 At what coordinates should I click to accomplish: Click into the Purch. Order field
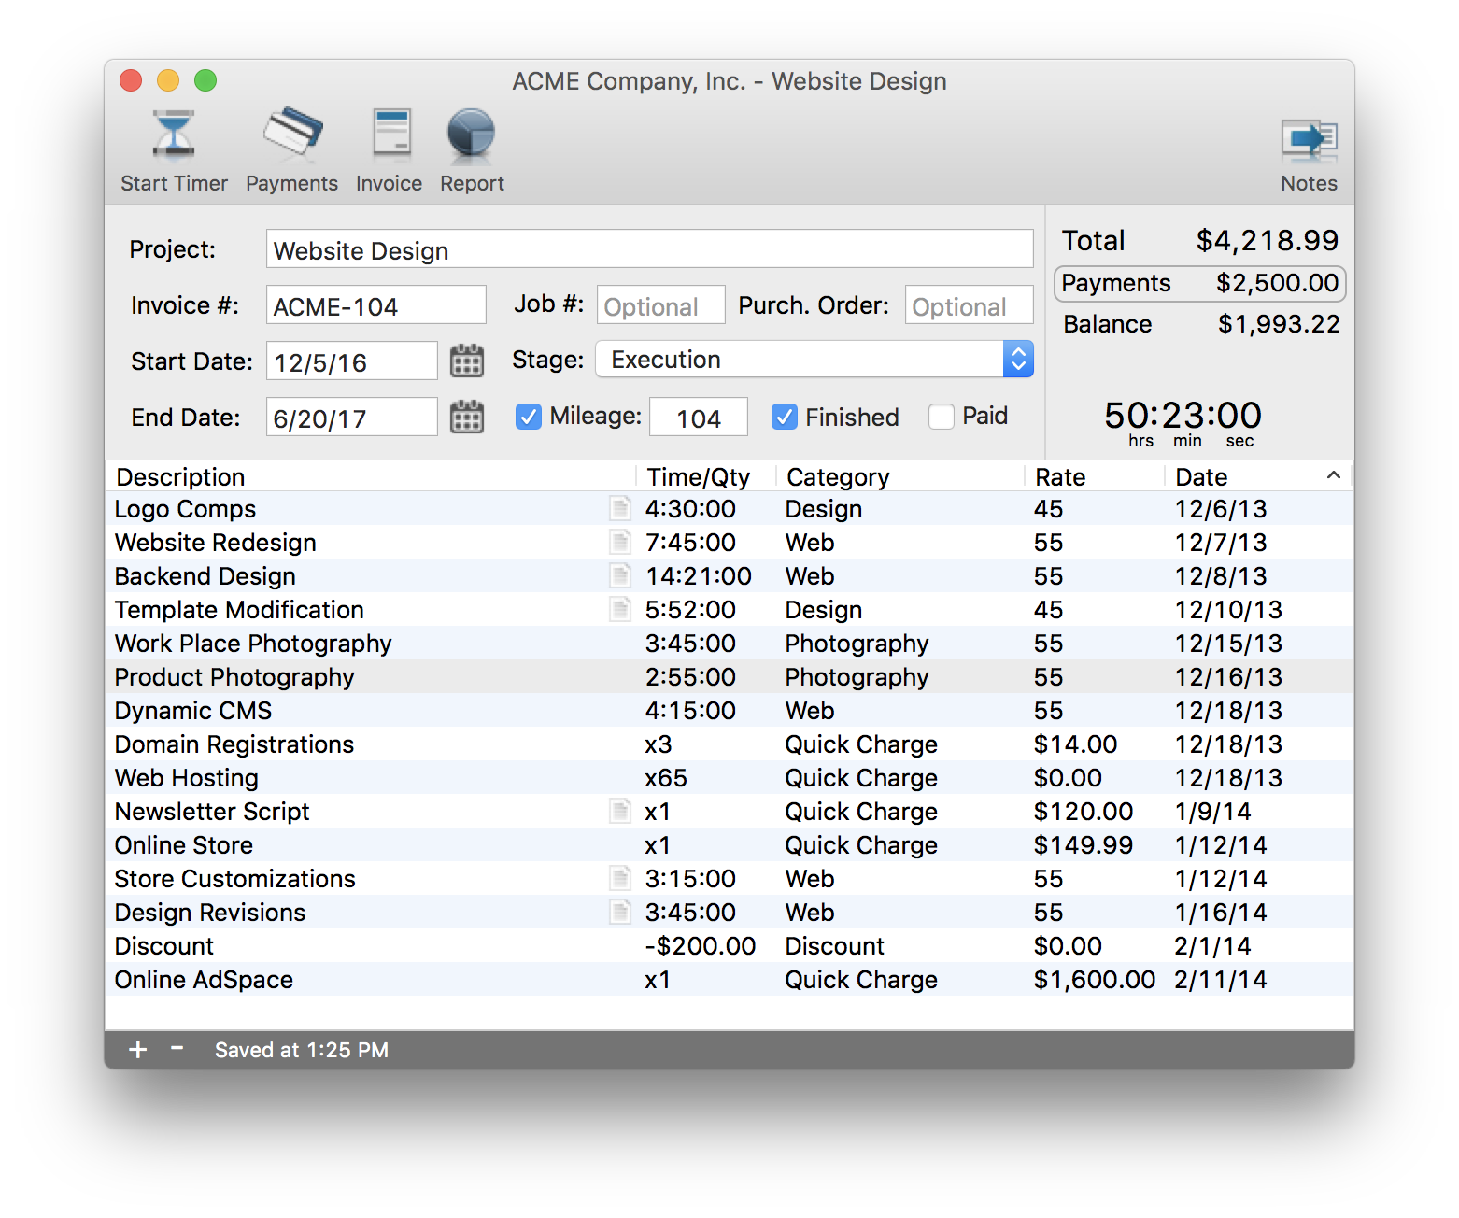(969, 305)
